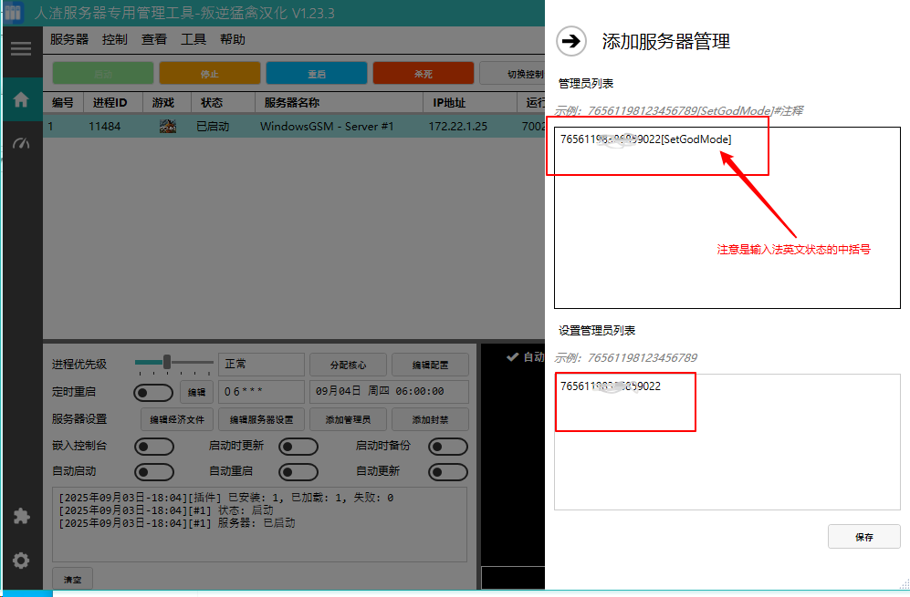Go to the Home view in sidebar
The image size is (910, 597).
(x=20, y=99)
